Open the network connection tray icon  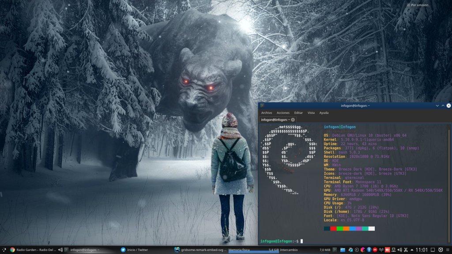pos(393,250)
